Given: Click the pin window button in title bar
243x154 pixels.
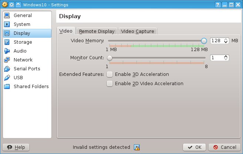Looking at the screenshot, I should pos(11,5).
